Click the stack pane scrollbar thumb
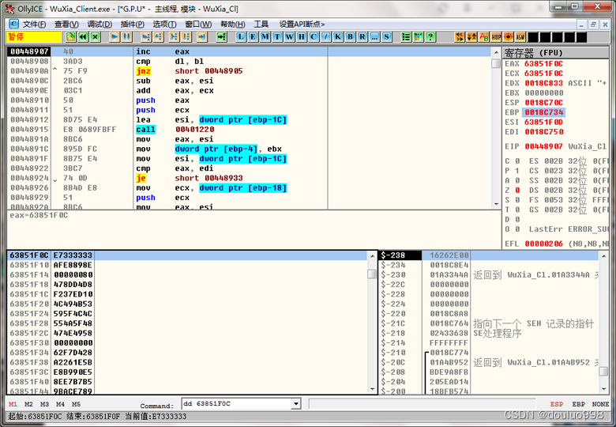This screenshot has height=427, width=616. pos(604,371)
